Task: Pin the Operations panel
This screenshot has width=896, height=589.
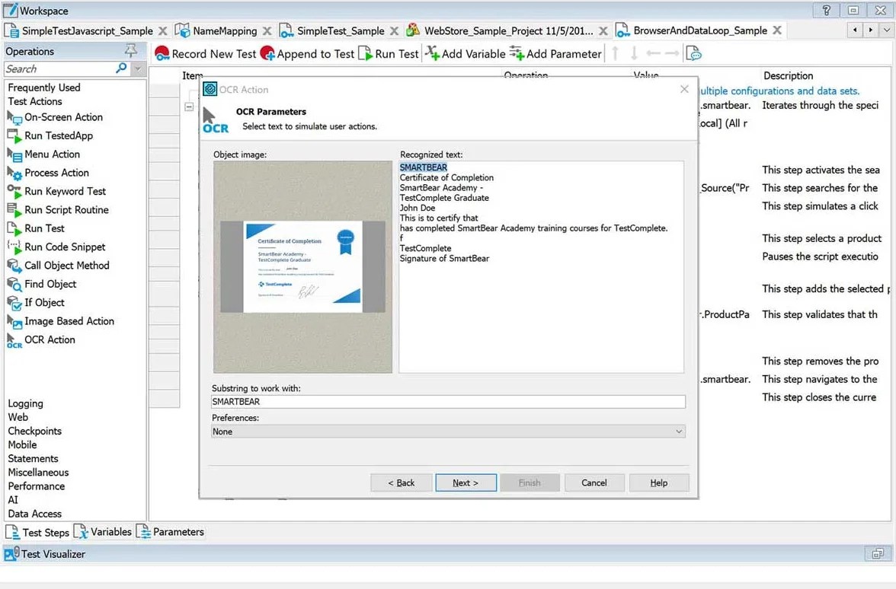Action: (131, 50)
